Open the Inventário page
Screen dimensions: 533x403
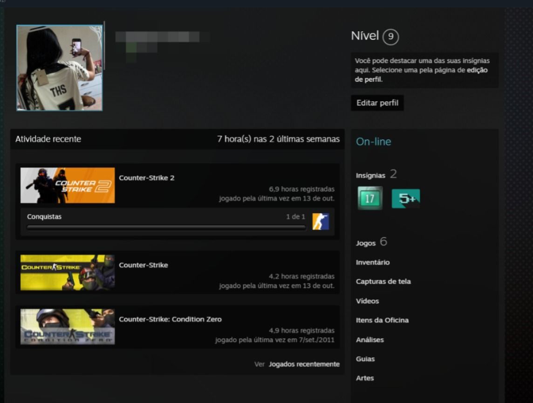pos(373,263)
